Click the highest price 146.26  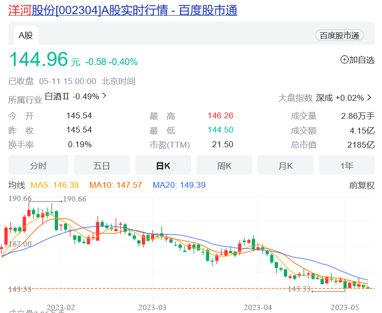(220, 115)
